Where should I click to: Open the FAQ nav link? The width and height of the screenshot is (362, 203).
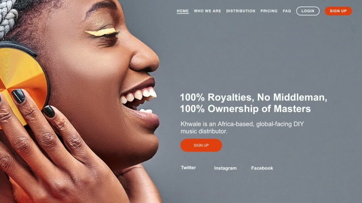click(x=287, y=11)
